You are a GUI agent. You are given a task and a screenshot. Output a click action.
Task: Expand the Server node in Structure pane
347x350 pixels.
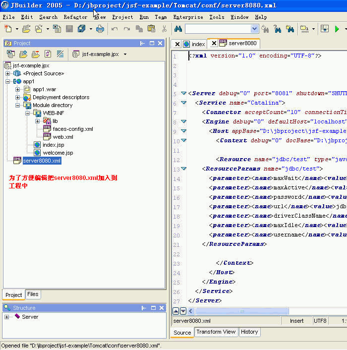[x=7, y=317]
